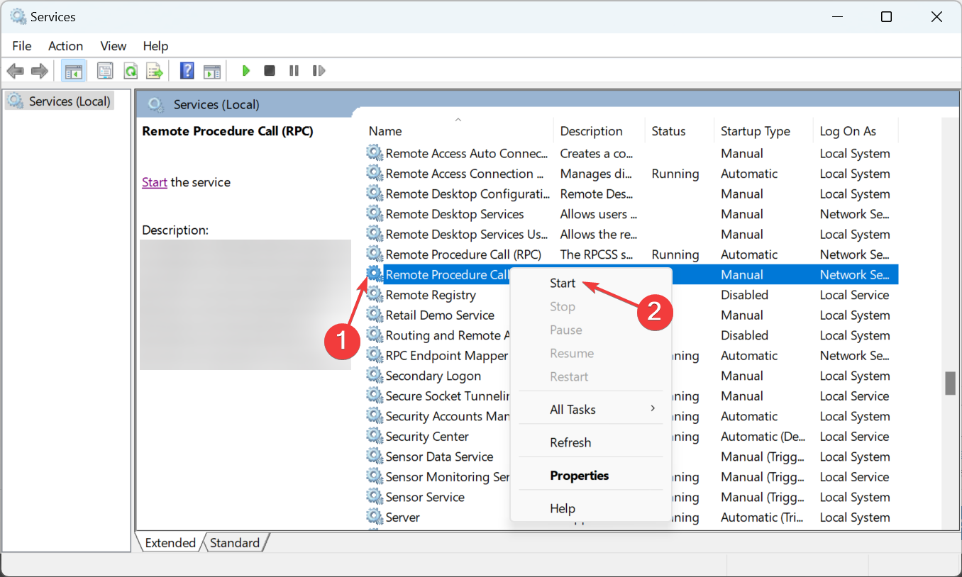Click Automatic (Tri... startup type of Server row

pyautogui.click(x=762, y=517)
